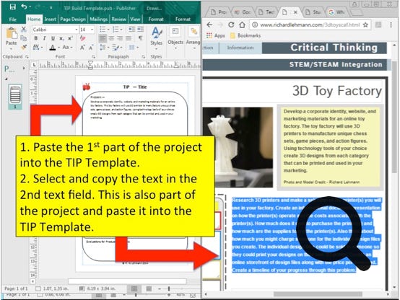The image size is (400, 300).
Task: Click the Paste icon in Clipboard group
Action: tap(11, 34)
